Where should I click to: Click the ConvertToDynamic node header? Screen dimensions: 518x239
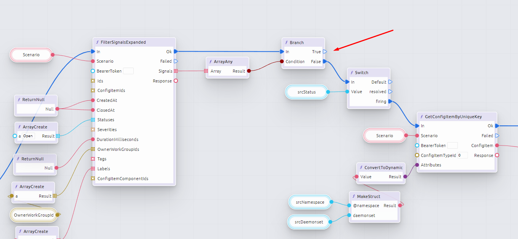click(383, 168)
